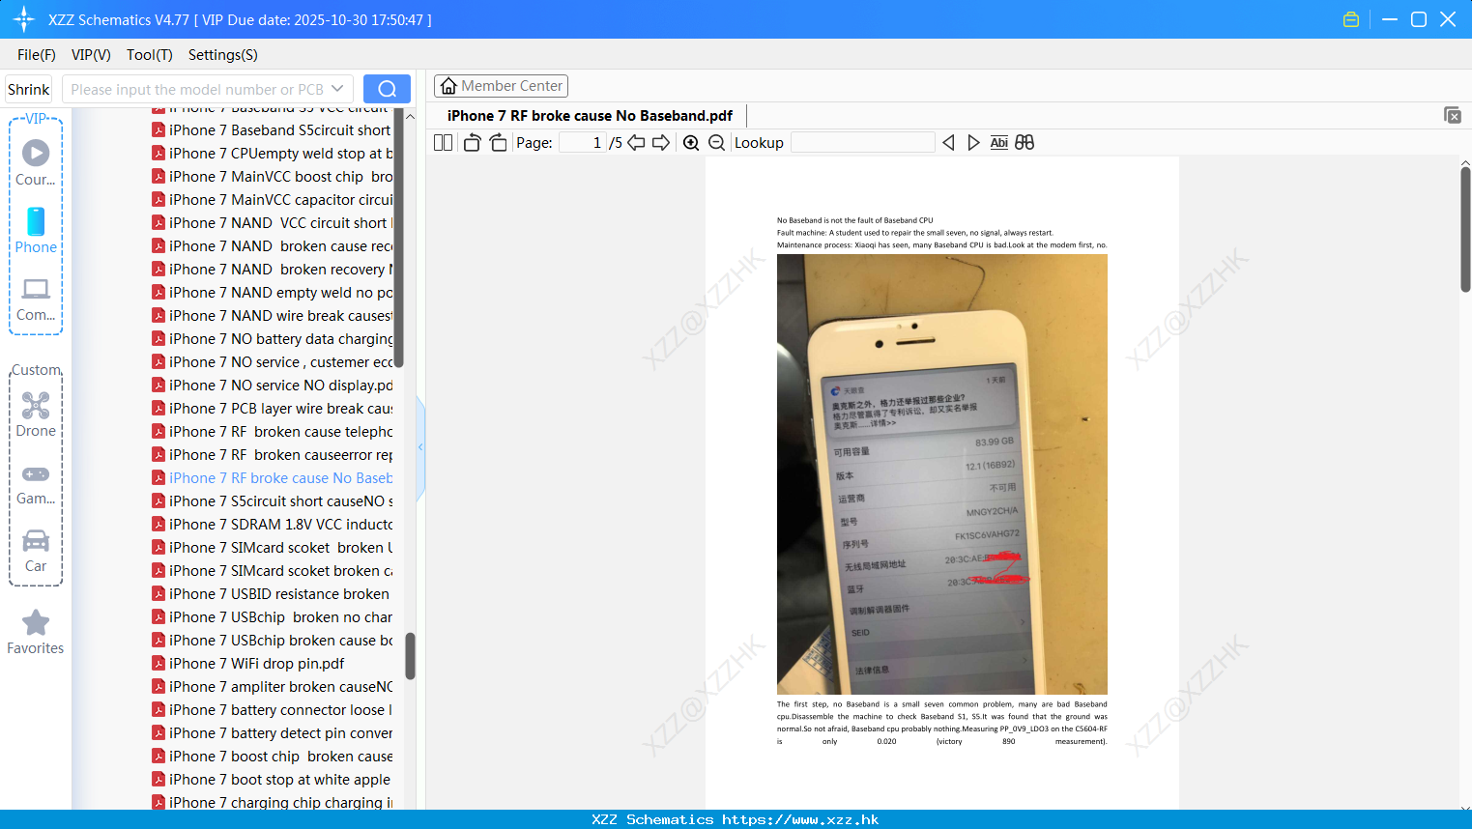Open iPhone 7 RF broken cause telephone
Viewport: 1472px width, 829px height.
pyautogui.click(x=273, y=432)
